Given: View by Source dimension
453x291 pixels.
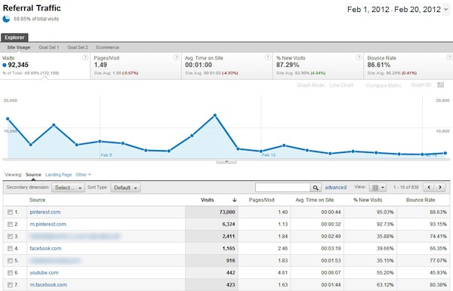Looking at the screenshot, I should (x=33, y=175).
